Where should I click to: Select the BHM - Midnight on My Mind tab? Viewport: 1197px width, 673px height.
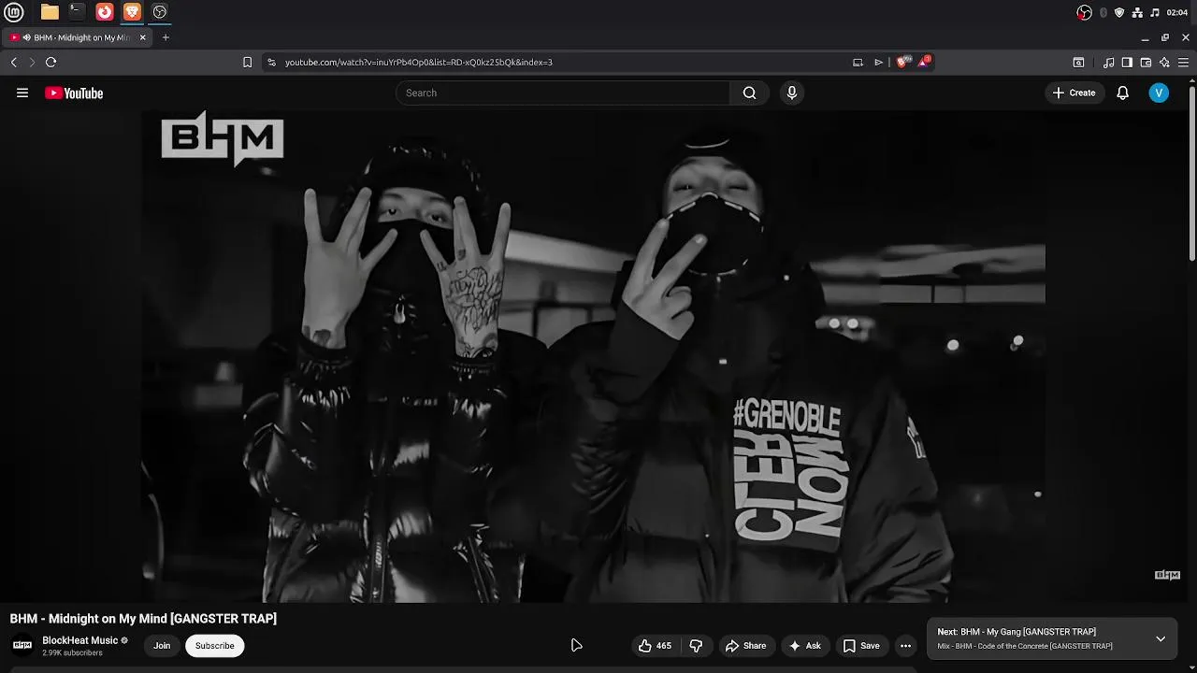tap(78, 37)
